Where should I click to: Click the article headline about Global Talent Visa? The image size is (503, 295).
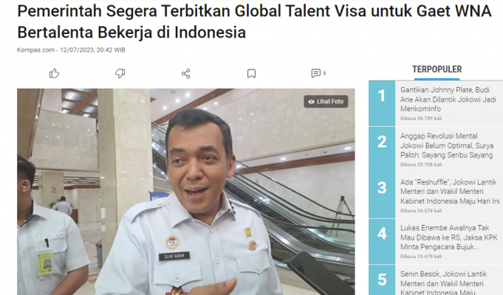(x=254, y=21)
